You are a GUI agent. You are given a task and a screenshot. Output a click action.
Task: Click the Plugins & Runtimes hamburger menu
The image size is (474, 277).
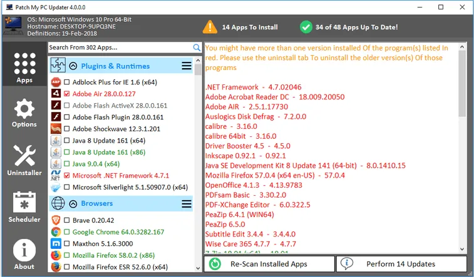(x=187, y=66)
